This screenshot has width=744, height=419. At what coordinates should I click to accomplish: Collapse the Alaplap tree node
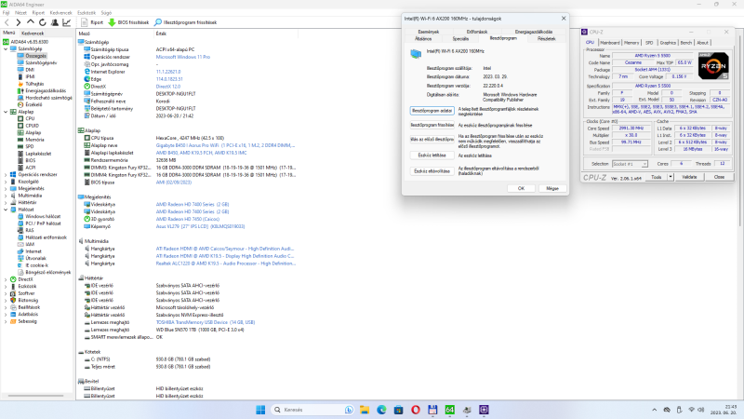6,112
